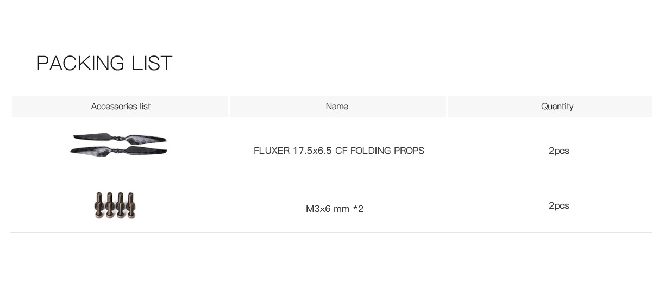Click the 2pcs quantity for M3x6 screws
The width and height of the screenshot is (652, 281).
559,206
